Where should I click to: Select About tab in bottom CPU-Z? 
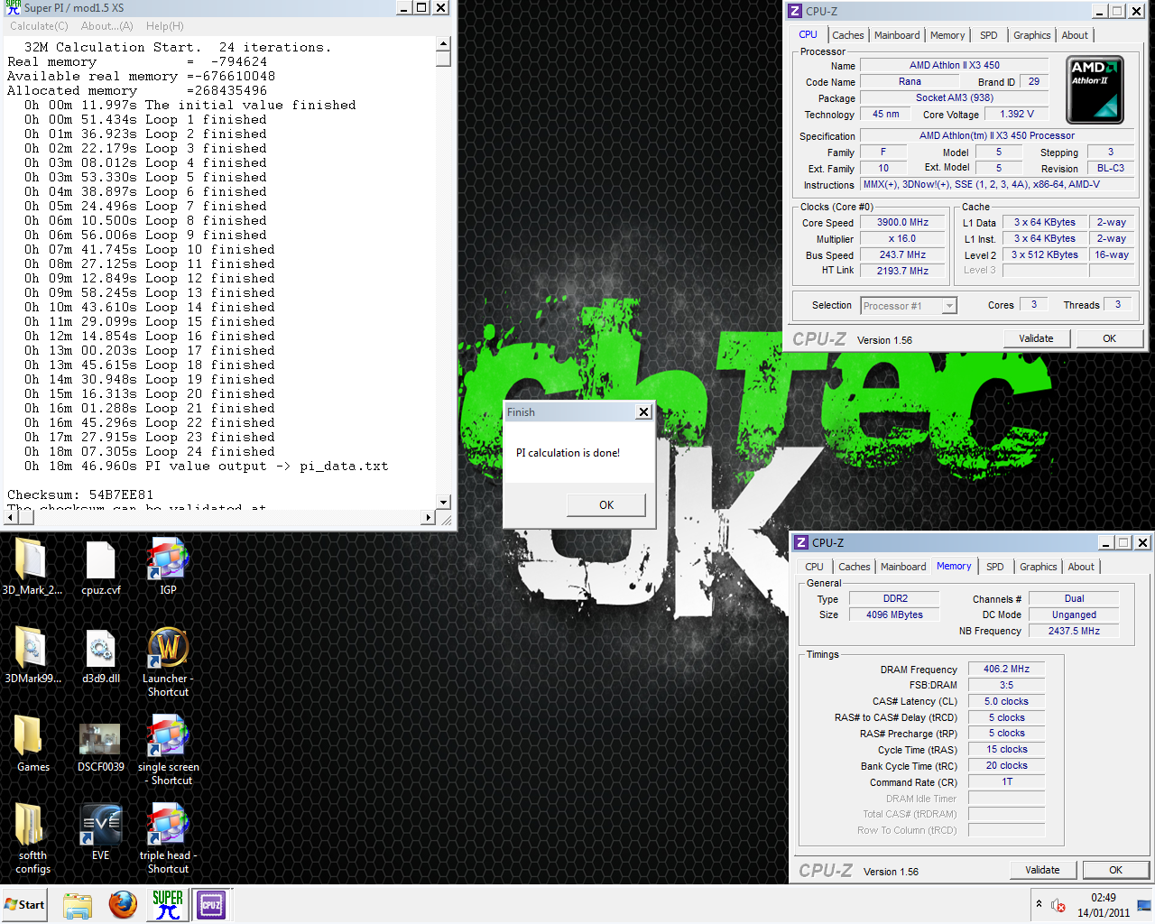[1081, 567]
